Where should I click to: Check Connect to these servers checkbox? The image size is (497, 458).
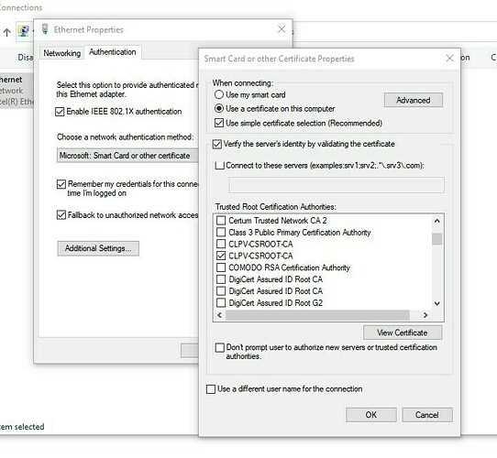(x=219, y=165)
